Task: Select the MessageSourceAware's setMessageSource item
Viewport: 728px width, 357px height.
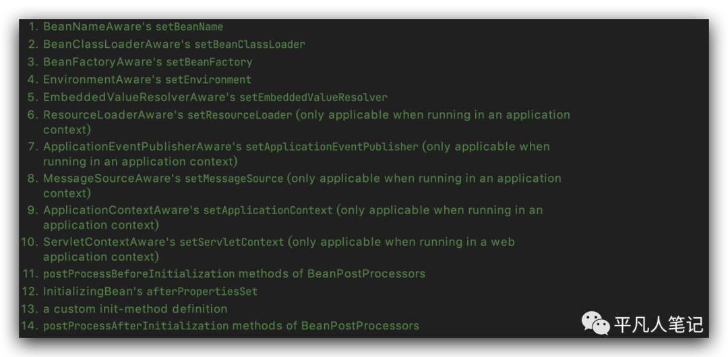Action: pos(163,178)
